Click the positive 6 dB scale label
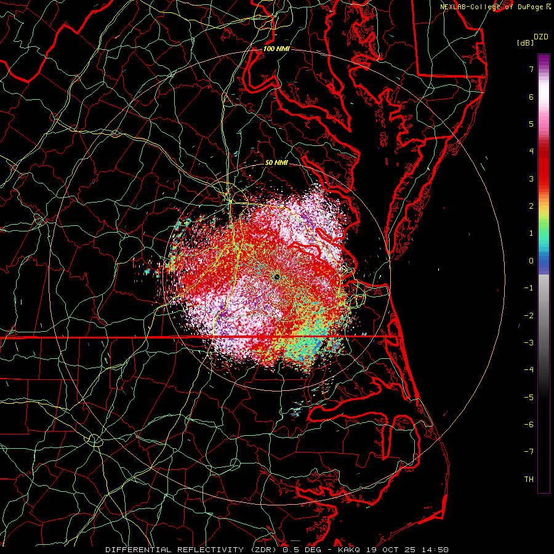Viewport: 554px width, 554px height. coord(531,97)
